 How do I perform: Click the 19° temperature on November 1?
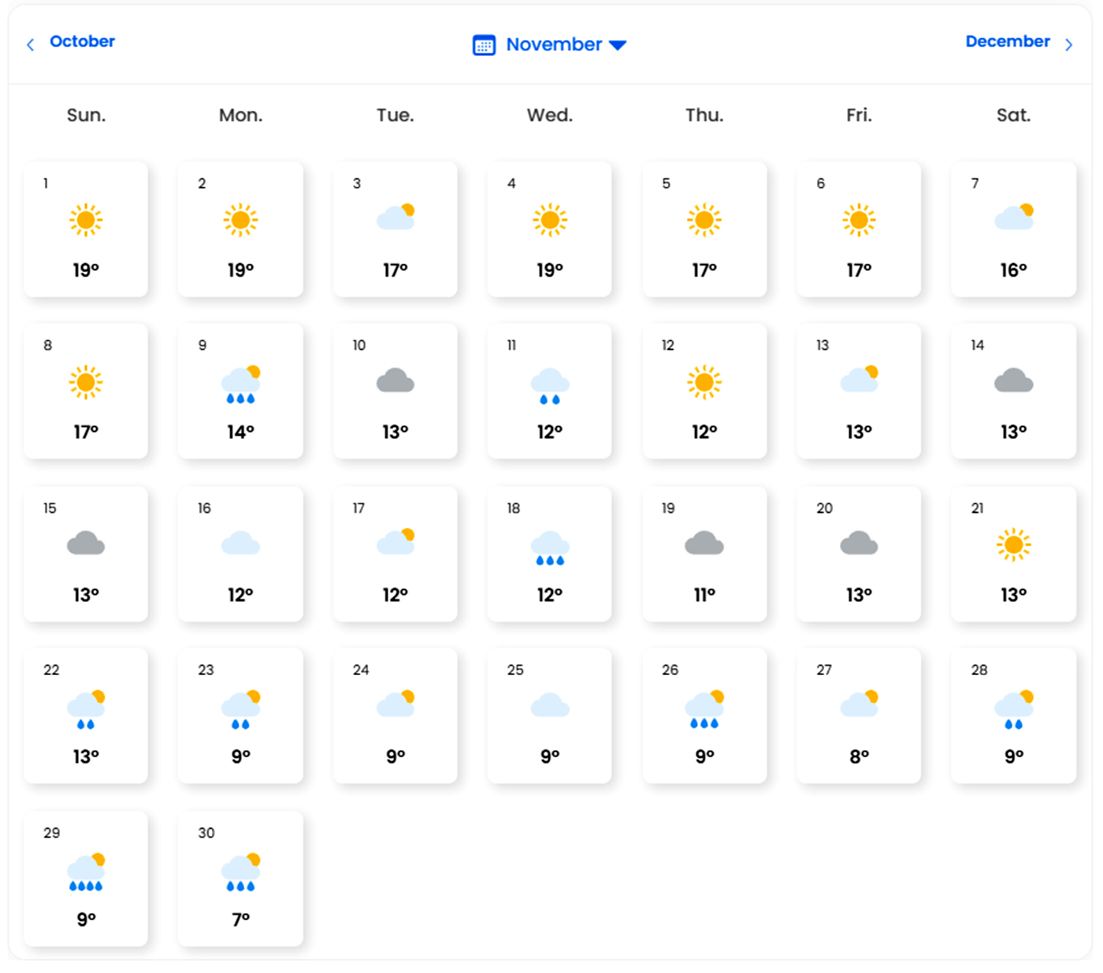tap(86, 270)
